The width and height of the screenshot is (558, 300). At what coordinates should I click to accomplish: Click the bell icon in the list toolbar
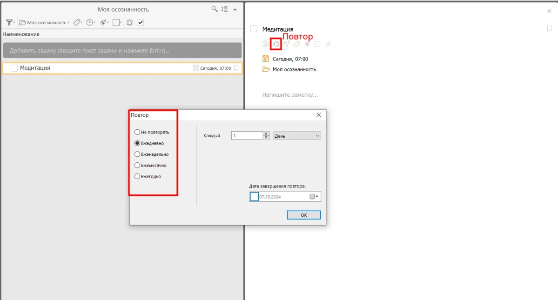point(129,22)
